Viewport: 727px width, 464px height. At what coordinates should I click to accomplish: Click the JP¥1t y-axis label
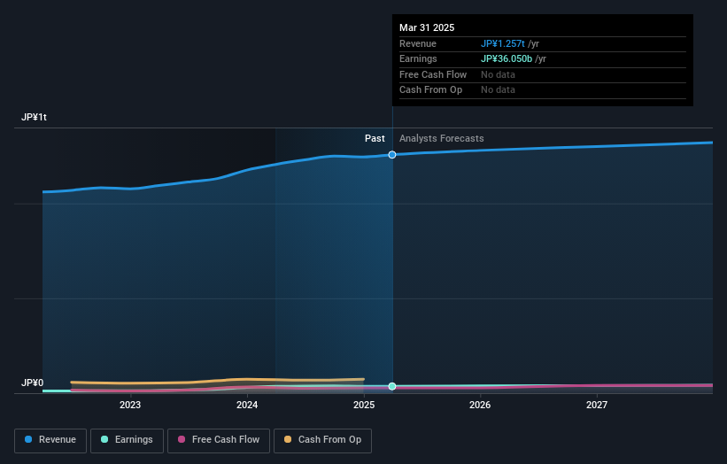[x=34, y=117]
